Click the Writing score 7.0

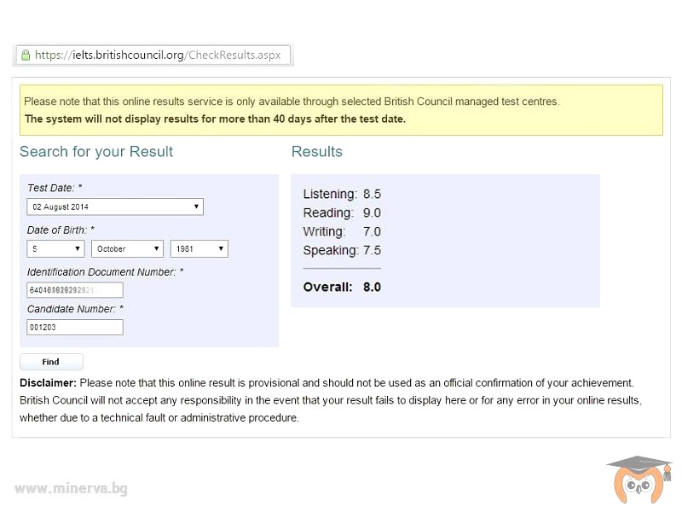pyautogui.click(x=372, y=231)
